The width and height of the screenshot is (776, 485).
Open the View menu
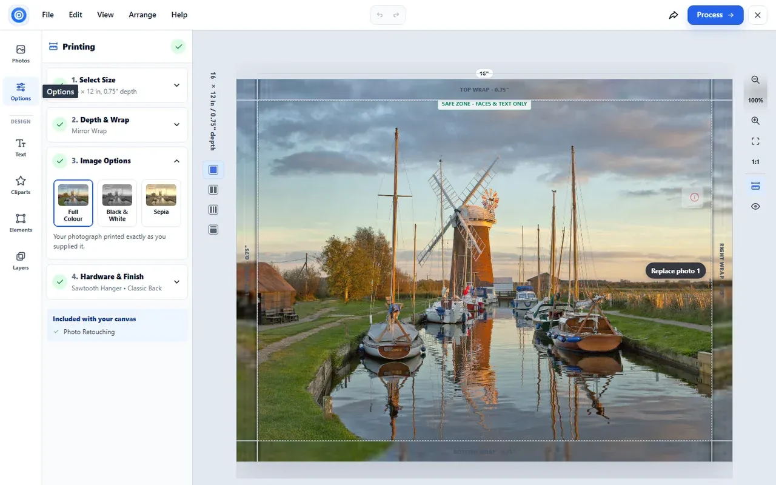pyautogui.click(x=105, y=15)
